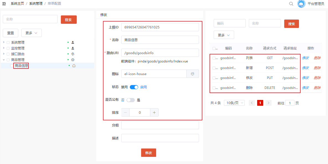Screen dimensions: 328x164
Task: Click the plus button of 排序 stepper
Action: coord(154,112)
